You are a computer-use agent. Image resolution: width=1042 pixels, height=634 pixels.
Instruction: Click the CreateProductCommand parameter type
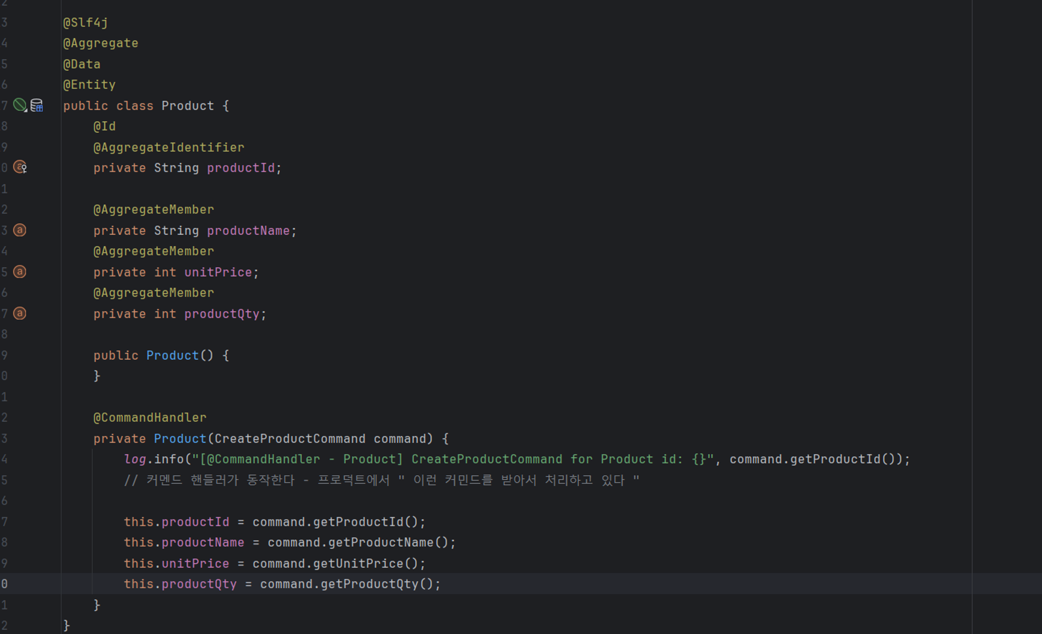(x=290, y=438)
